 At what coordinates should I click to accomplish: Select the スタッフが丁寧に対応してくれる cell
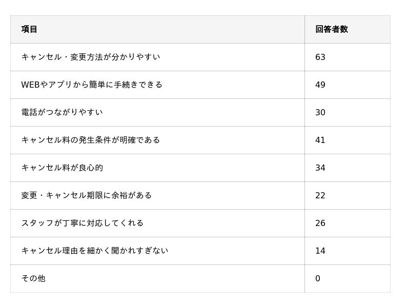(x=83, y=223)
